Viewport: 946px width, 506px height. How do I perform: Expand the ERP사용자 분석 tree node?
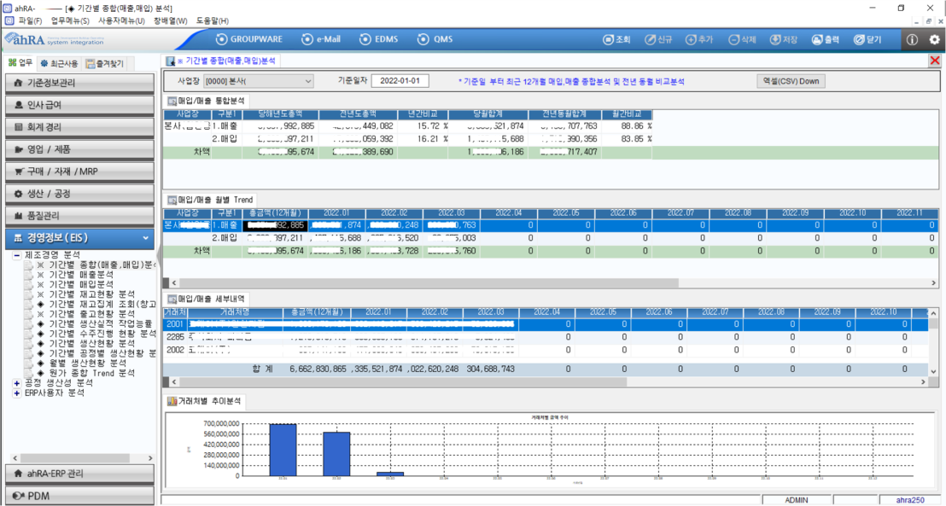[x=17, y=393]
